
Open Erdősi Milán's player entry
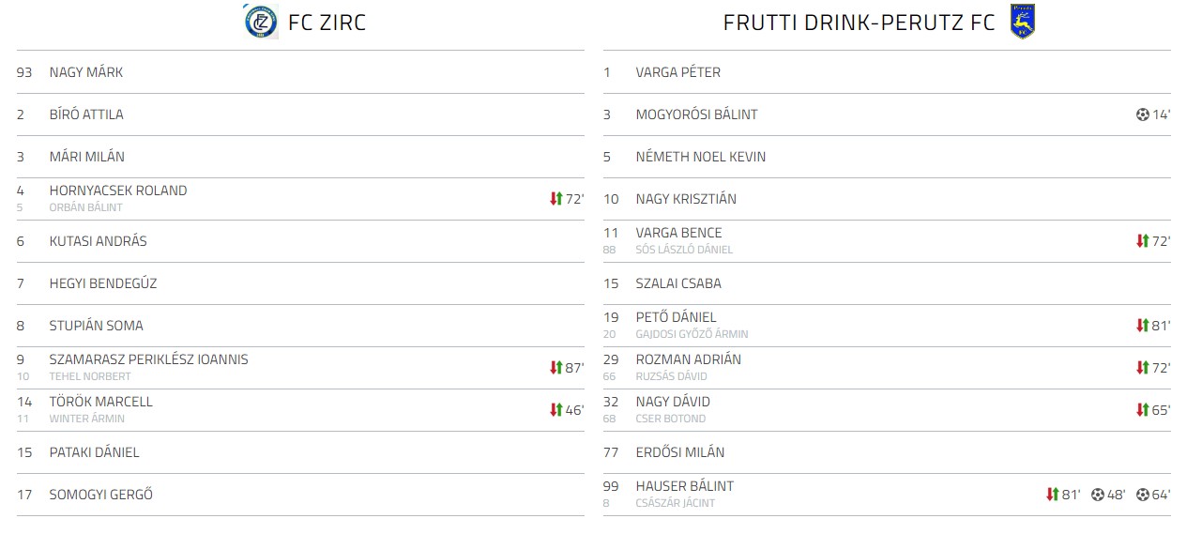(x=679, y=452)
